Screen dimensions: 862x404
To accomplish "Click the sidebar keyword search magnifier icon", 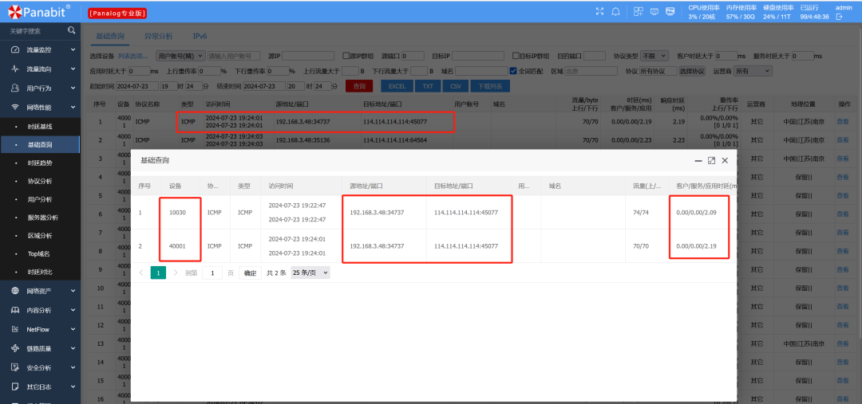I will (x=72, y=31).
